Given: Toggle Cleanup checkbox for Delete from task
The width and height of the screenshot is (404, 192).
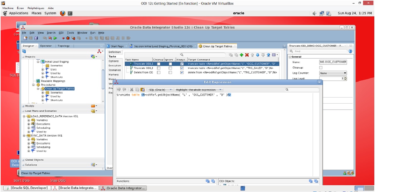Looking at the screenshot, I should 159,72.
